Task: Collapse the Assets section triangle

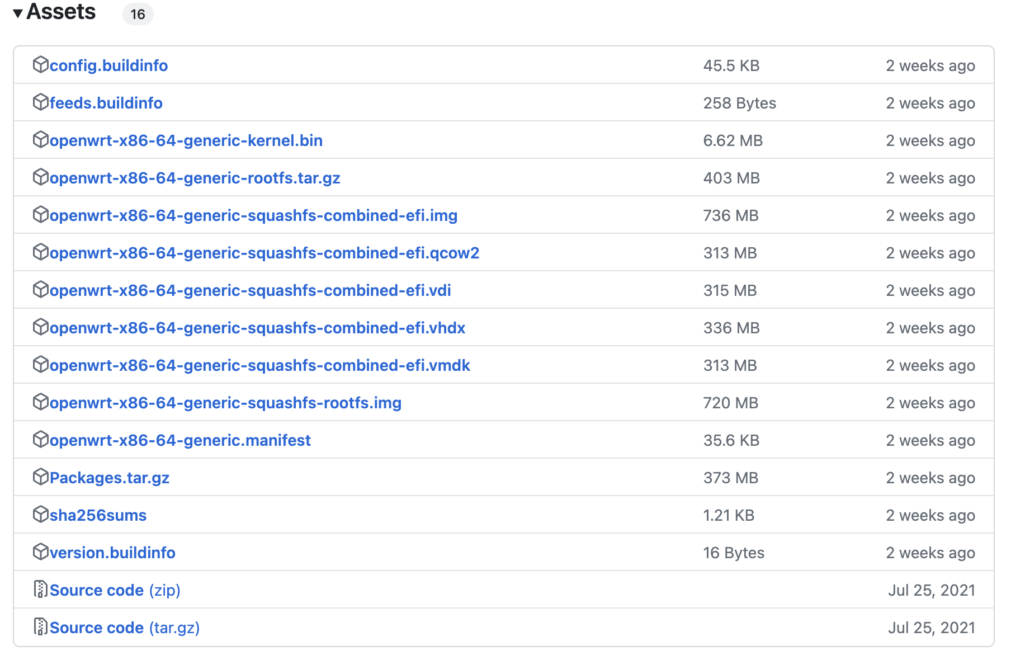Action: [18, 13]
